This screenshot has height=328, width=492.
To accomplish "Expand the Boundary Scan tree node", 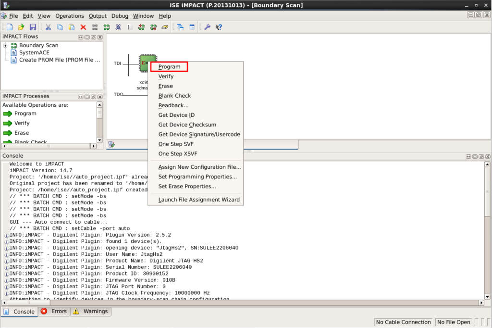I will coord(5,46).
